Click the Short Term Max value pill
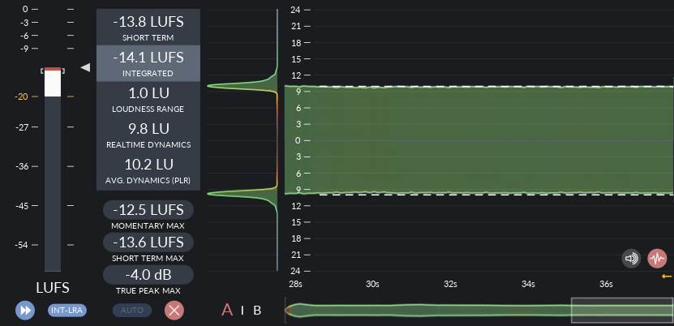674x326 pixels. 148,242
